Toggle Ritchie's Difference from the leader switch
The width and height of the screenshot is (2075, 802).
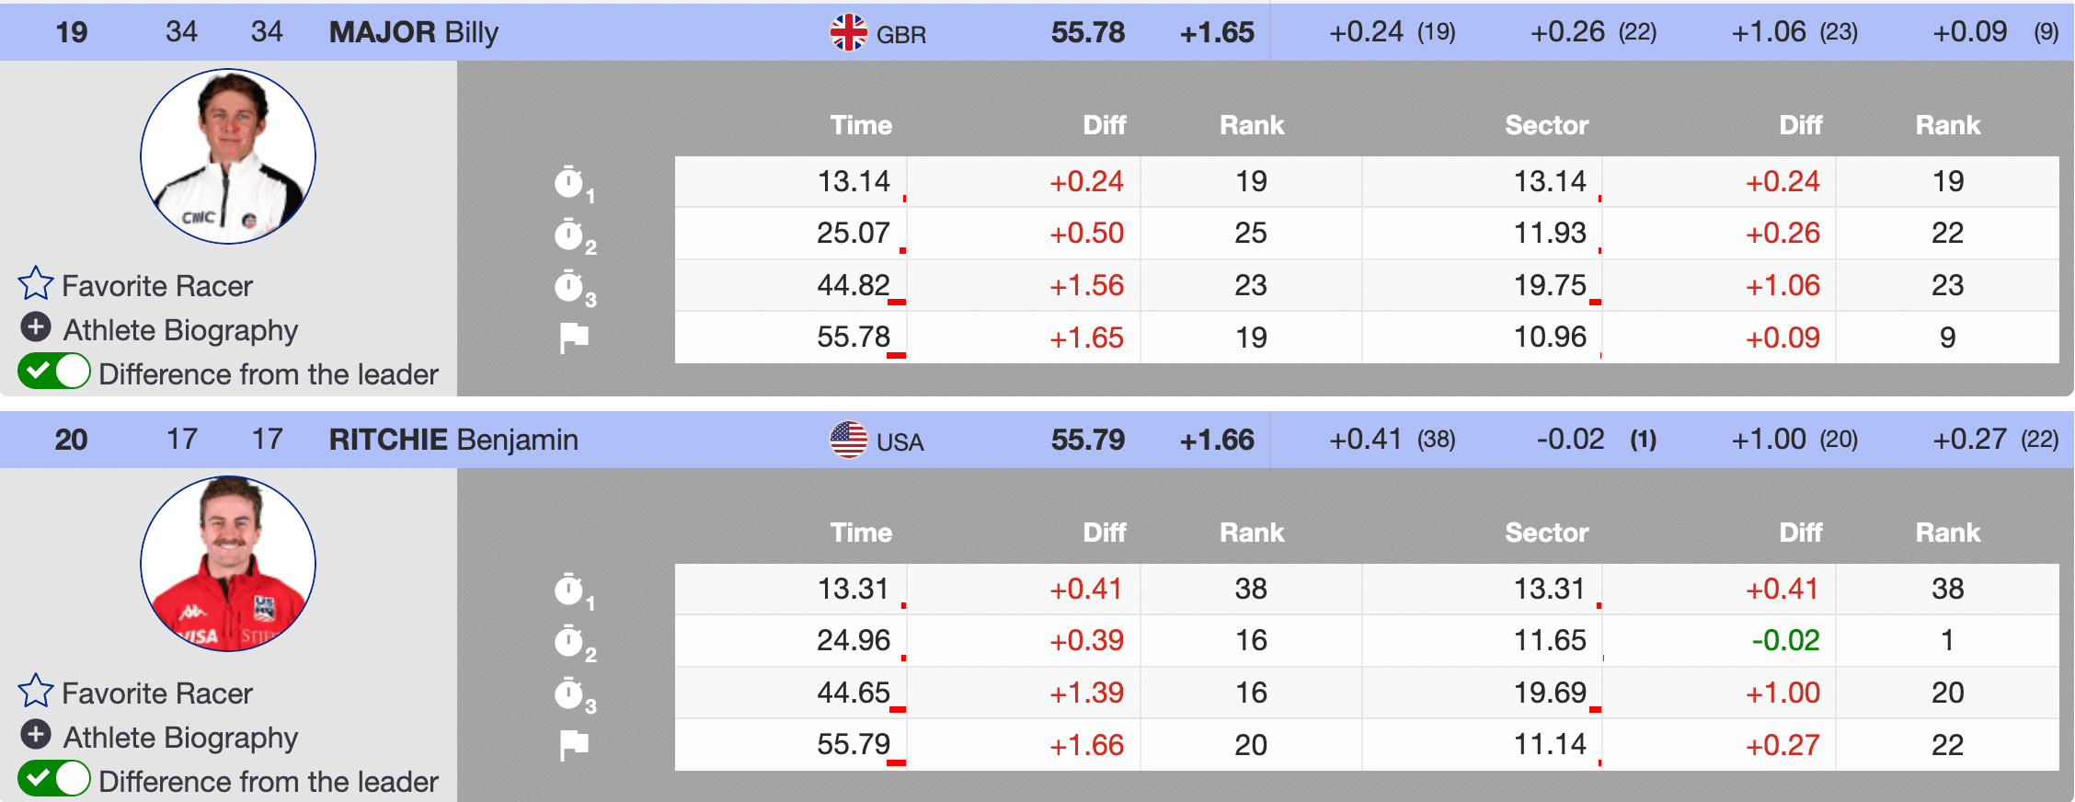pyautogui.click(x=53, y=779)
